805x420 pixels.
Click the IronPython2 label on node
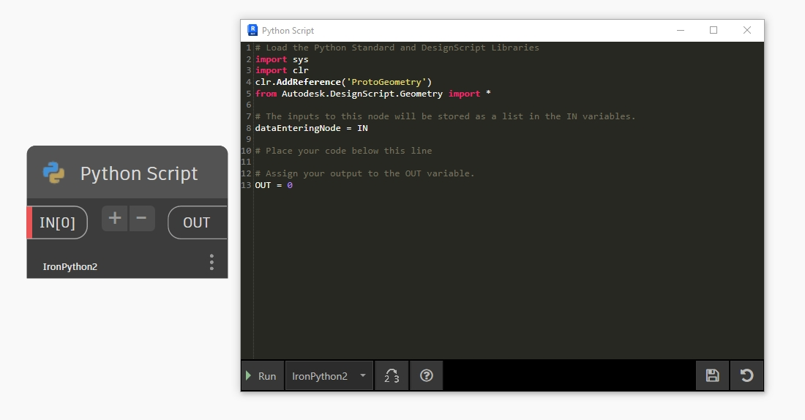point(70,266)
